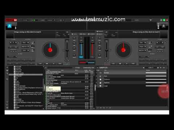174x130 pixels.
Task: Turn the left channel bottom filter knob
Action: click(x=74, y=55)
